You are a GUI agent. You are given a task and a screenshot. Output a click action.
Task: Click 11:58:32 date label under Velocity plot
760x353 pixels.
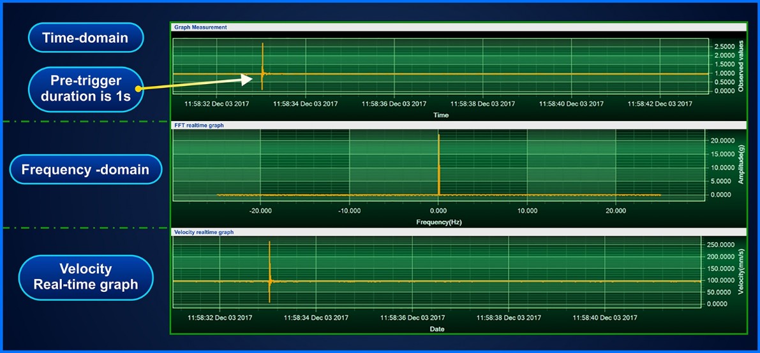[220, 318]
